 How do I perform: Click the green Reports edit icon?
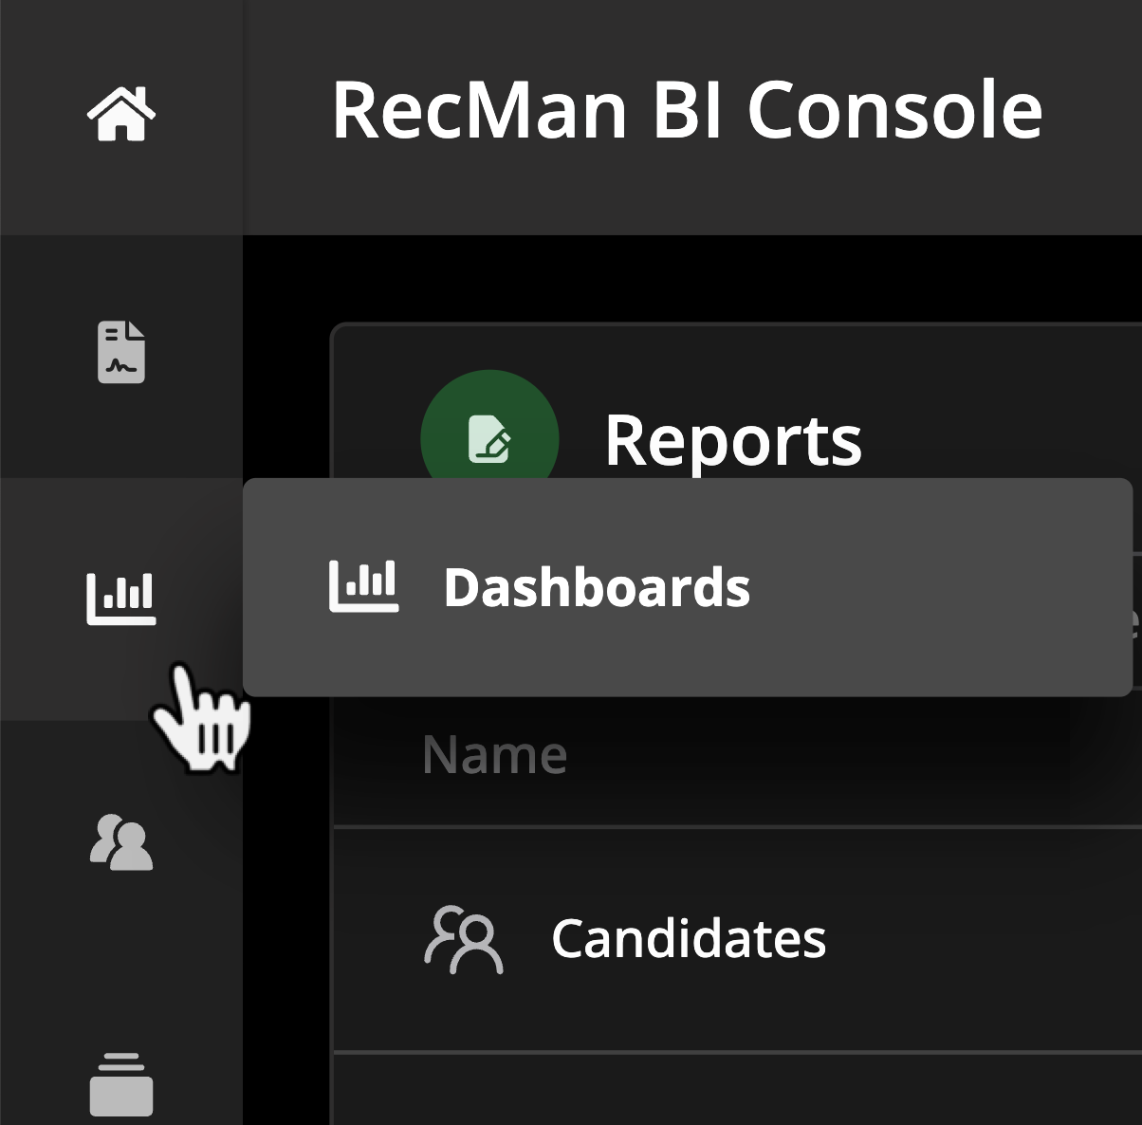coord(489,439)
